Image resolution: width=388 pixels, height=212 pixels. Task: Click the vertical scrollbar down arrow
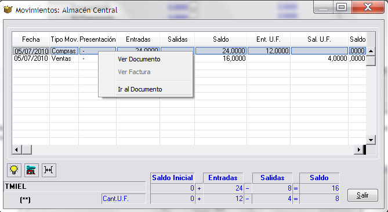pyautogui.click(x=371, y=140)
